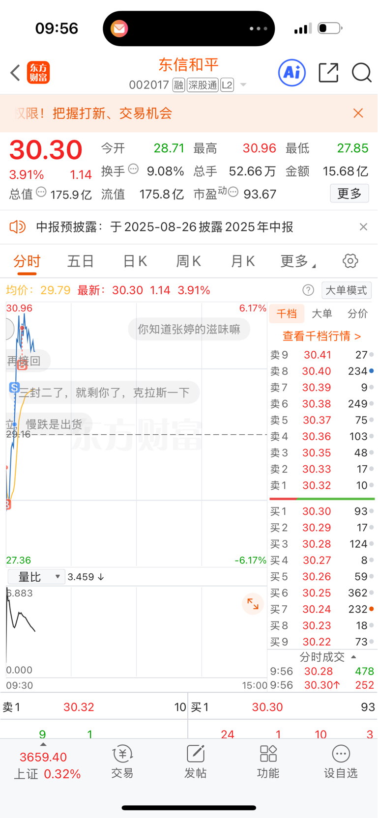
Task: Open the Ai assistant icon
Action: pyautogui.click(x=292, y=73)
